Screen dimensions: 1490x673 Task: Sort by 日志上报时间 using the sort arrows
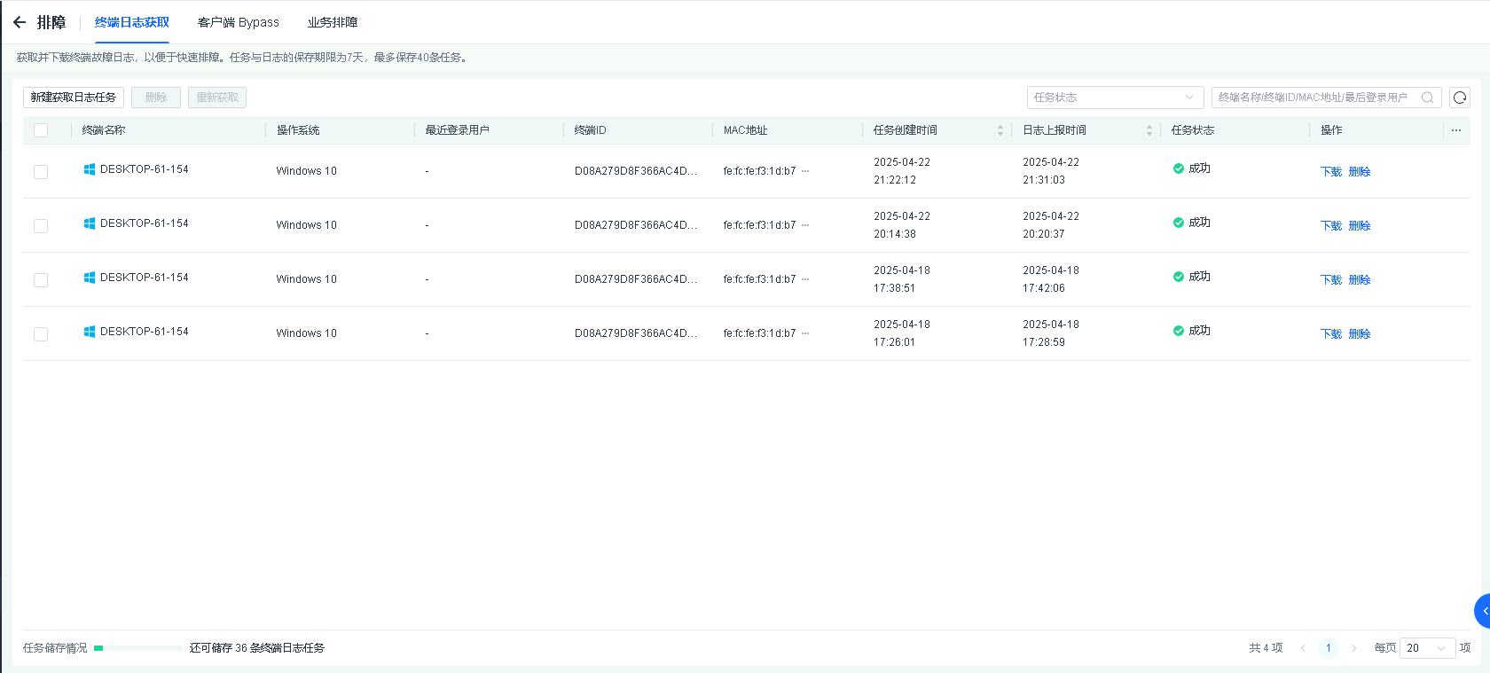[x=1149, y=130]
